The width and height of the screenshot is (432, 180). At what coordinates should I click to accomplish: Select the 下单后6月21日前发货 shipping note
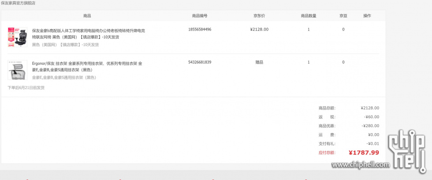(26, 88)
